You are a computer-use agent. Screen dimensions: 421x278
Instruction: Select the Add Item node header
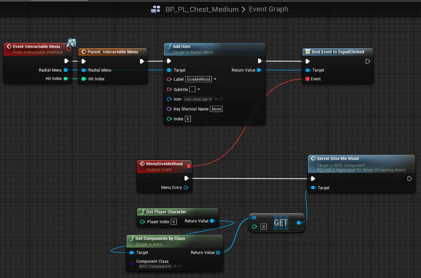pos(215,49)
